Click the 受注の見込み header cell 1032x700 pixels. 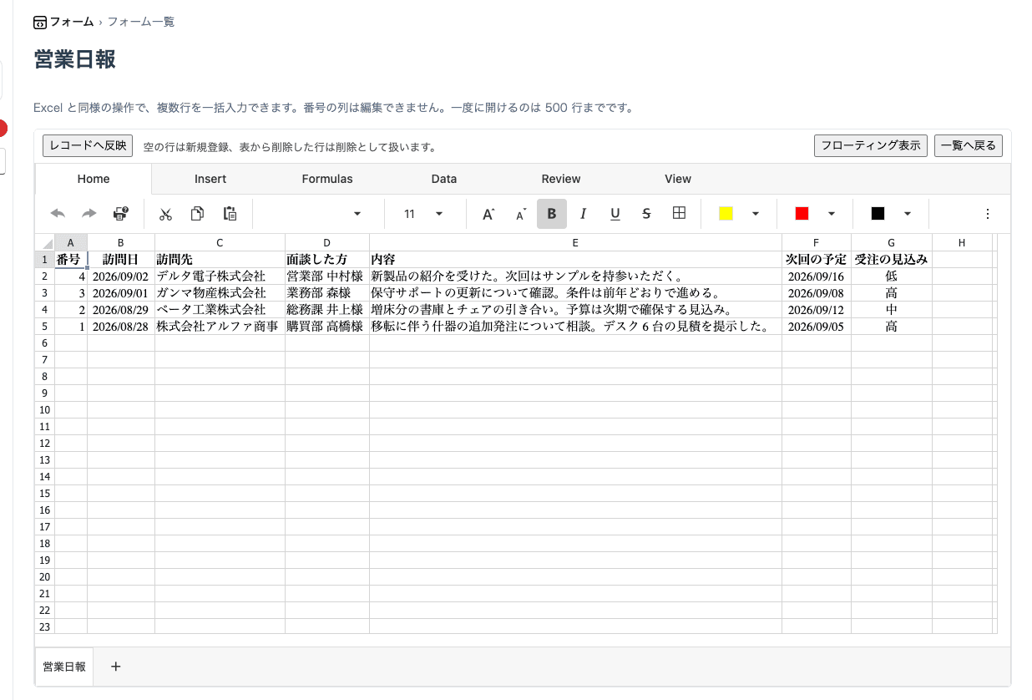pos(892,259)
